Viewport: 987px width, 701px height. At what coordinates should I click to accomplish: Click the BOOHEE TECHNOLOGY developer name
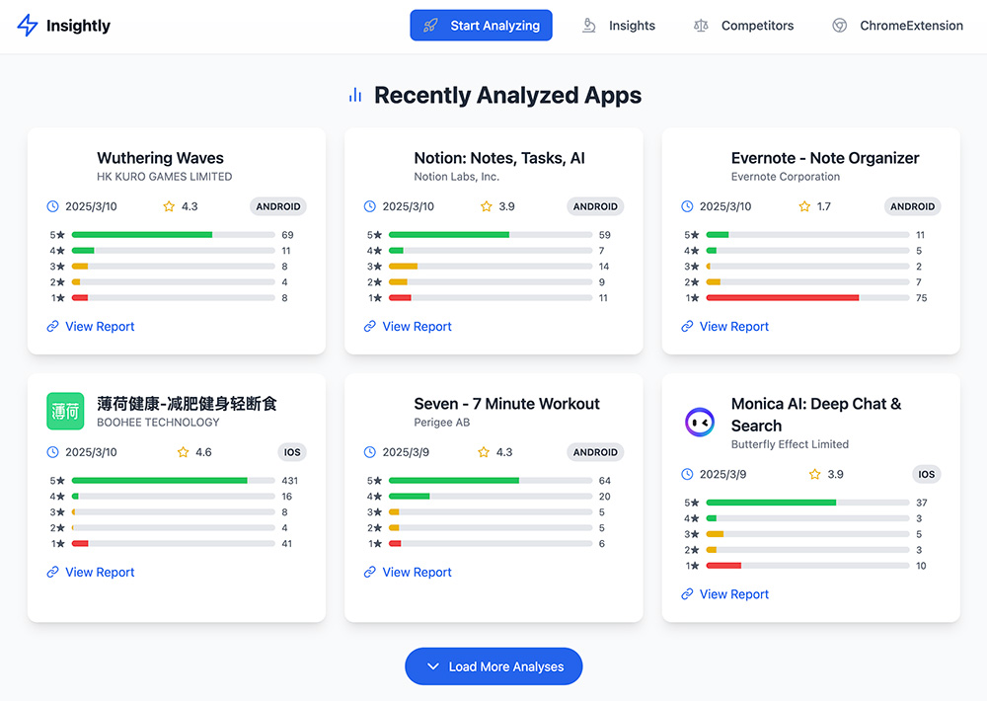pos(158,423)
